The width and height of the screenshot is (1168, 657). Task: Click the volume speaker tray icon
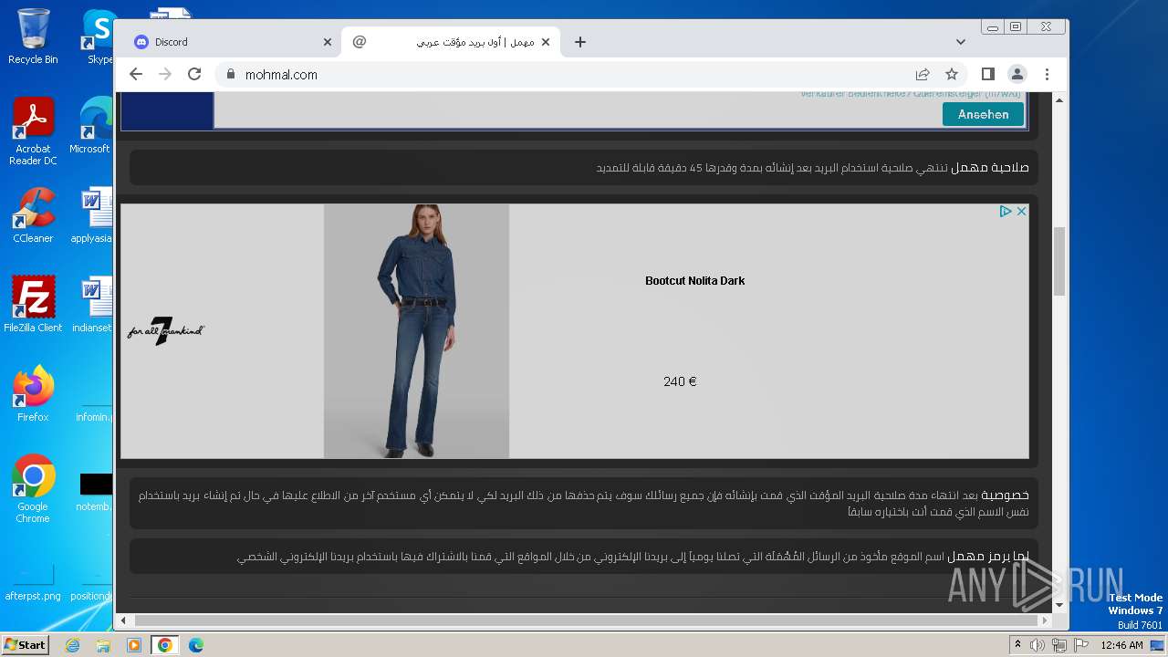pyautogui.click(x=1038, y=645)
